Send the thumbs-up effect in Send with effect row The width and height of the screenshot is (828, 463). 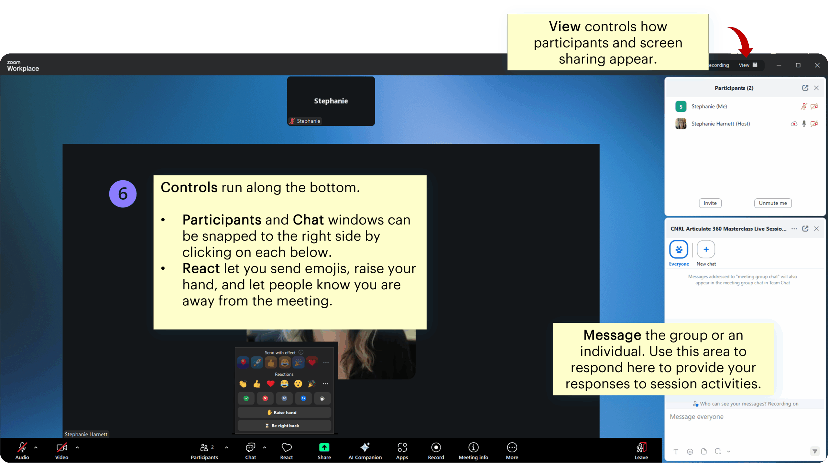271,363
